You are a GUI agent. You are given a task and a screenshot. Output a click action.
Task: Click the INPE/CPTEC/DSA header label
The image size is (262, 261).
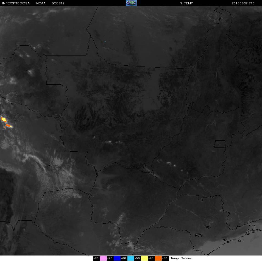pyautogui.click(x=16, y=3)
